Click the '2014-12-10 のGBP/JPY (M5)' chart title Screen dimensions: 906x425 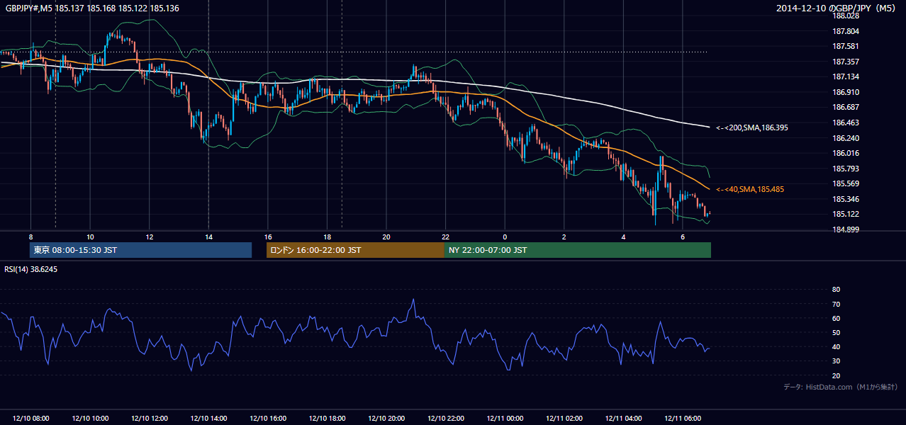(x=837, y=8)
